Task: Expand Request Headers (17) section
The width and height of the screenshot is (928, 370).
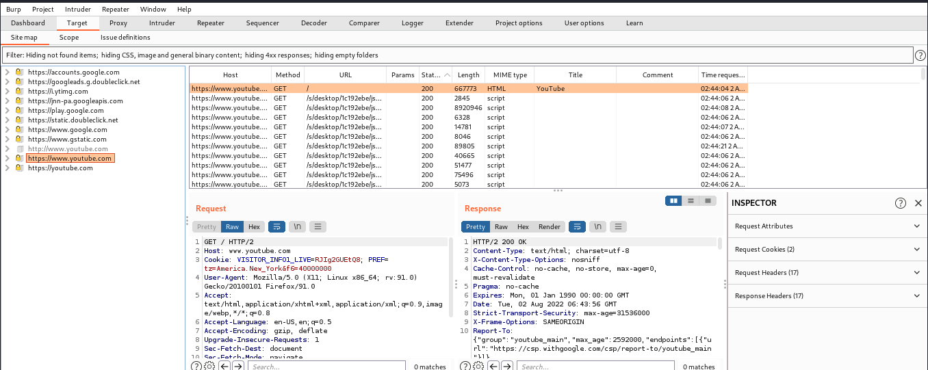Action: (x=827, y=272)
